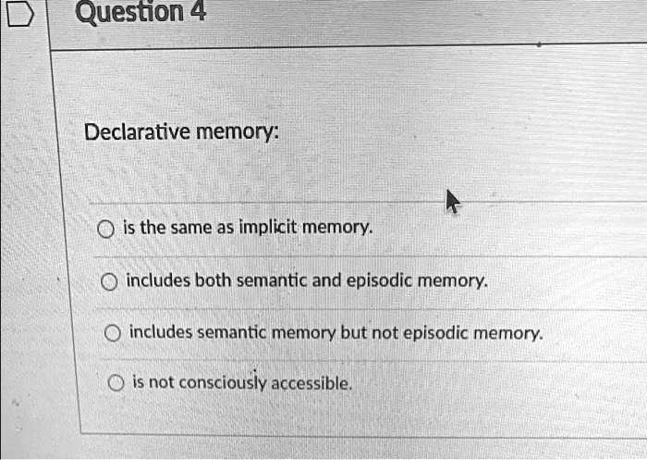
Task: Click answer label 'is the same as implicit memory.'
Action: pyautogui.click(x=248, y=228)
